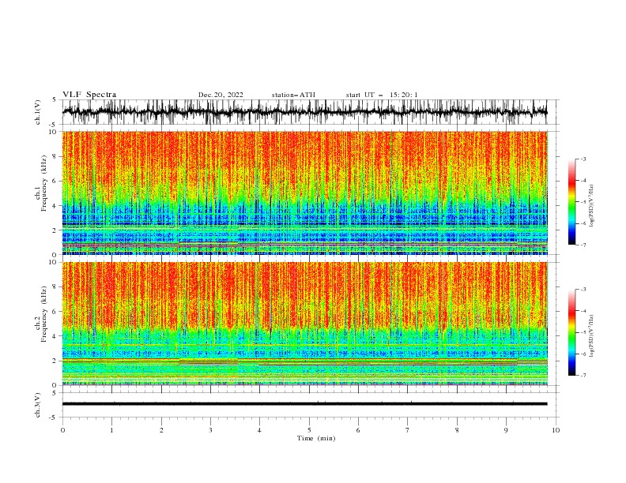Click the time axis tick label "0"
The image size is (626, 483).
tap(62, 430)
